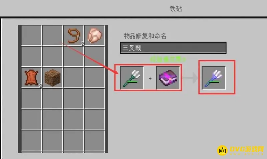Click the 三叉戟 name input field
This screenshot has height=159, width=267.
[x=173, y=48]
